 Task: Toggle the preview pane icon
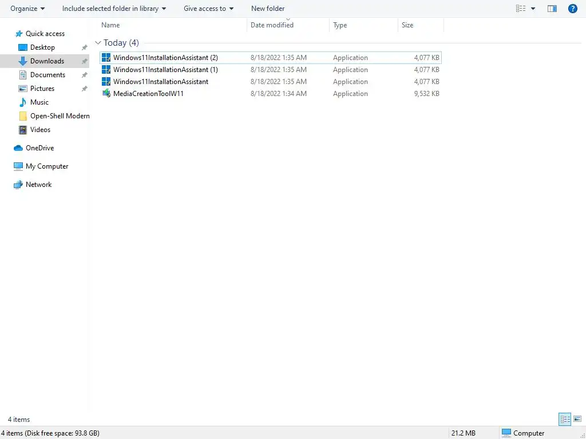[x=552, y=8]
